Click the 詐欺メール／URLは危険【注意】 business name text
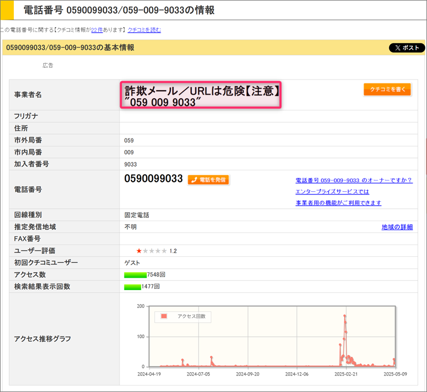The width and height of the screenshot is (427, 392). click(202, 91)
